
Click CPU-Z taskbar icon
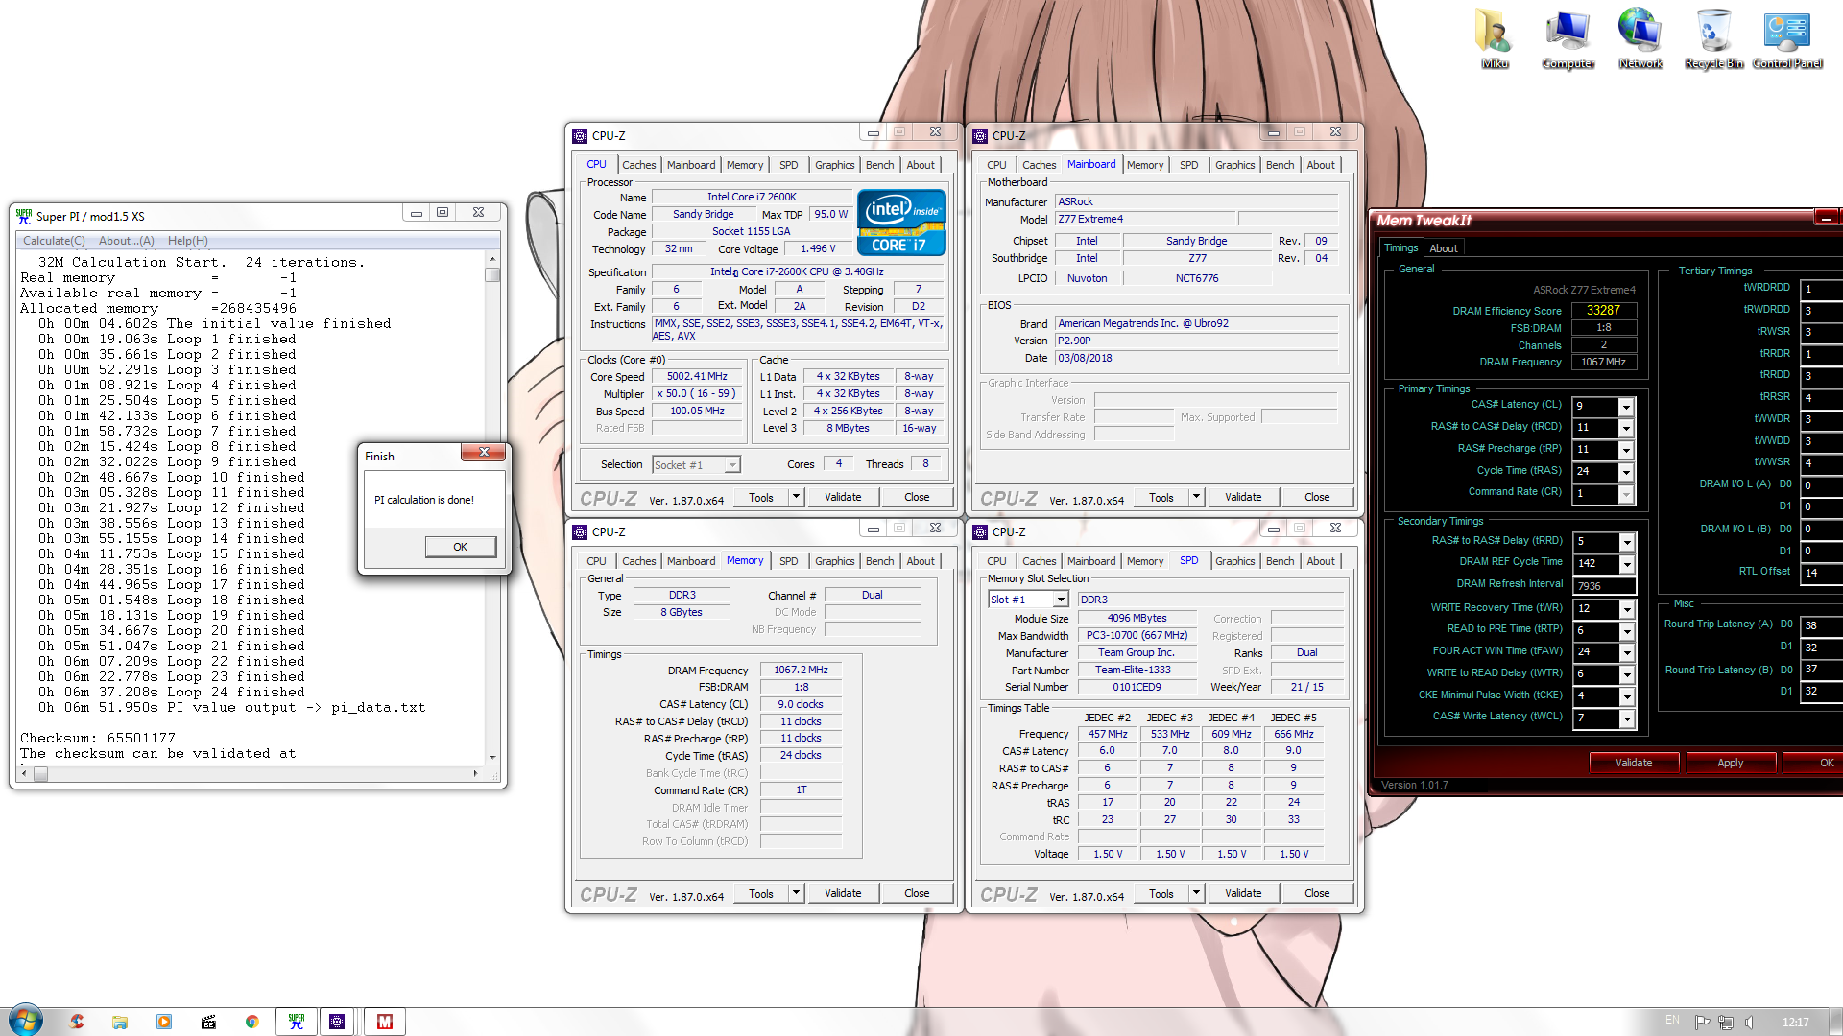click(x=337, y=1022)
